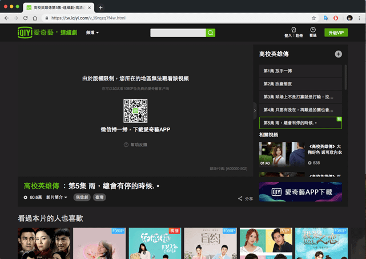Click the help feedback question icon

[x=126, y=145]
